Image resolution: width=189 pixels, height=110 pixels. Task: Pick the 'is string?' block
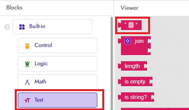pos(136,97)
